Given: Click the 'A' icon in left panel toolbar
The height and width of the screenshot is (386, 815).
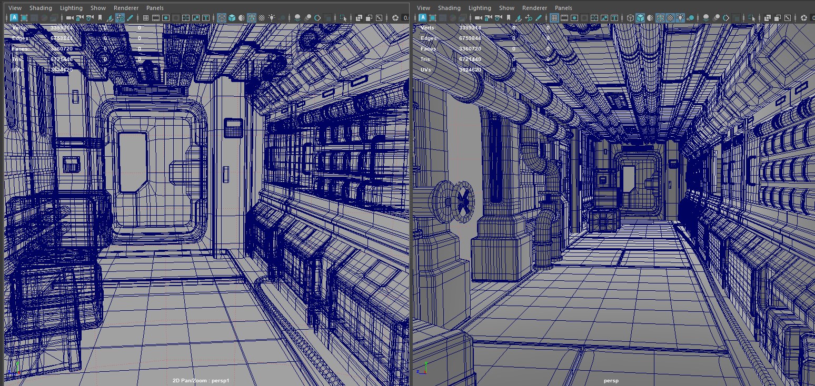Looking at the screenshot, I should click(x=14, y=18).
